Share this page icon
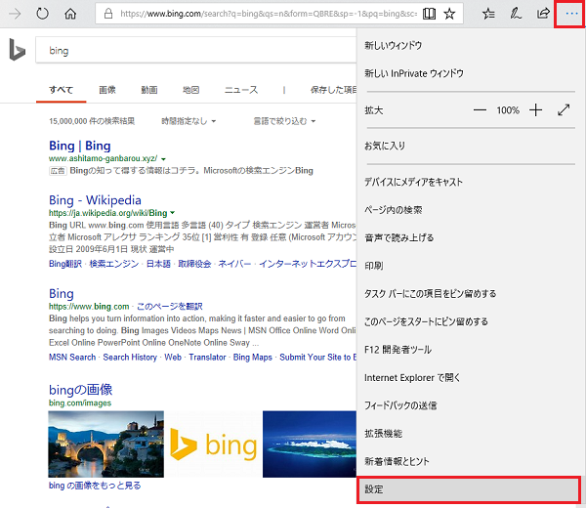The image size is (586, 508). coord(543,14)
